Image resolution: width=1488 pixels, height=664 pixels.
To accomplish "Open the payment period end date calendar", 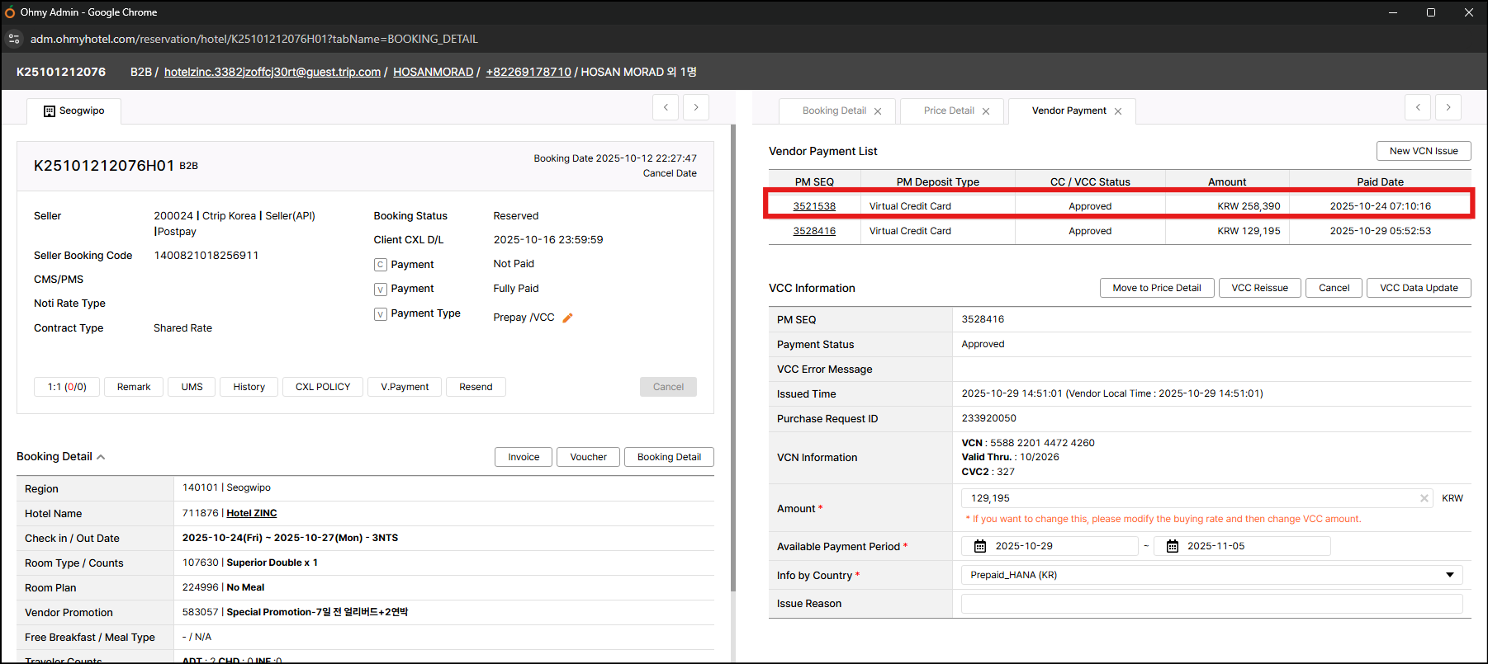I will tap(1172, 546).
